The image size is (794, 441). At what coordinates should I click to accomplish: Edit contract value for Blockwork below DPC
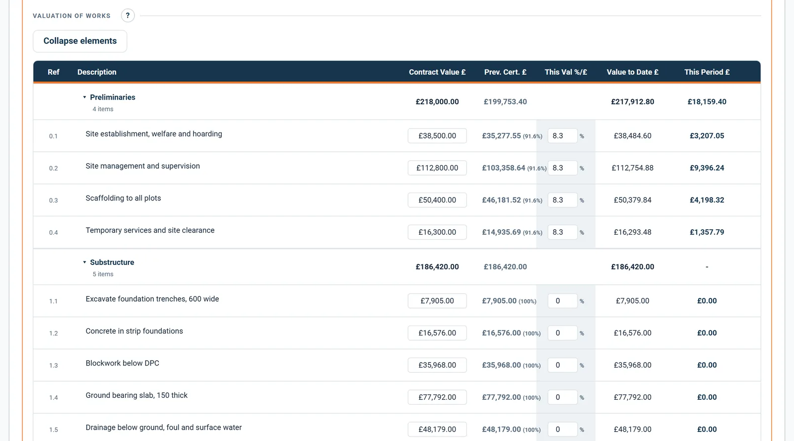(437, 365)
